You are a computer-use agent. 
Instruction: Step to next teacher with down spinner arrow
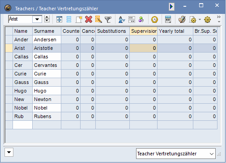click(47, 21)
